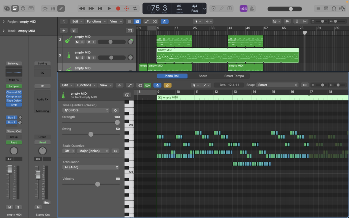
Task: Click the Steinway instrument setting button
Action: (x=14, y=63)
